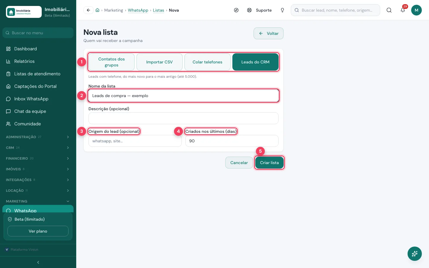Go to home via breadcrumb house icon
Screen dimensions: 429x268
click(x=97, y=10)
